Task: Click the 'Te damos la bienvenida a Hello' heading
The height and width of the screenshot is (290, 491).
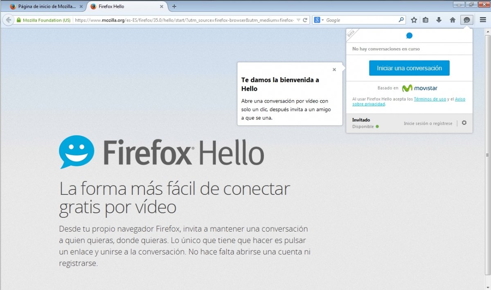Action: [x=280, y=84]
